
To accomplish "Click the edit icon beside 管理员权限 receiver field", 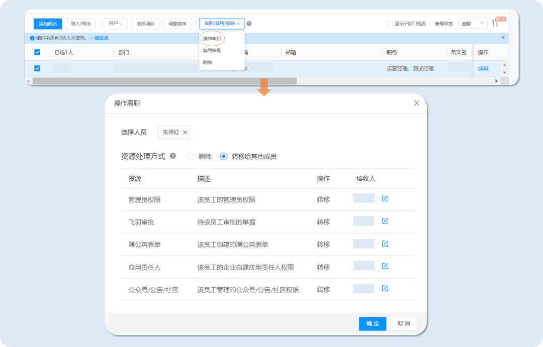I will [384, 198].
